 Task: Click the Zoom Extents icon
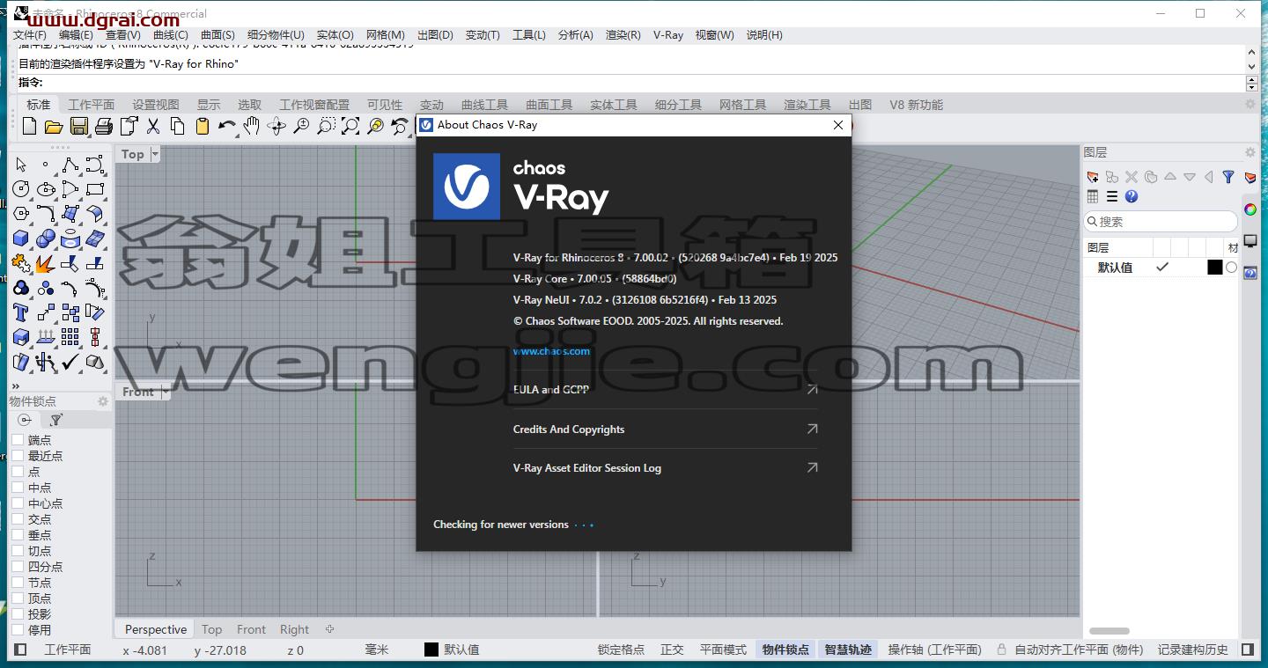pos(350,126)
